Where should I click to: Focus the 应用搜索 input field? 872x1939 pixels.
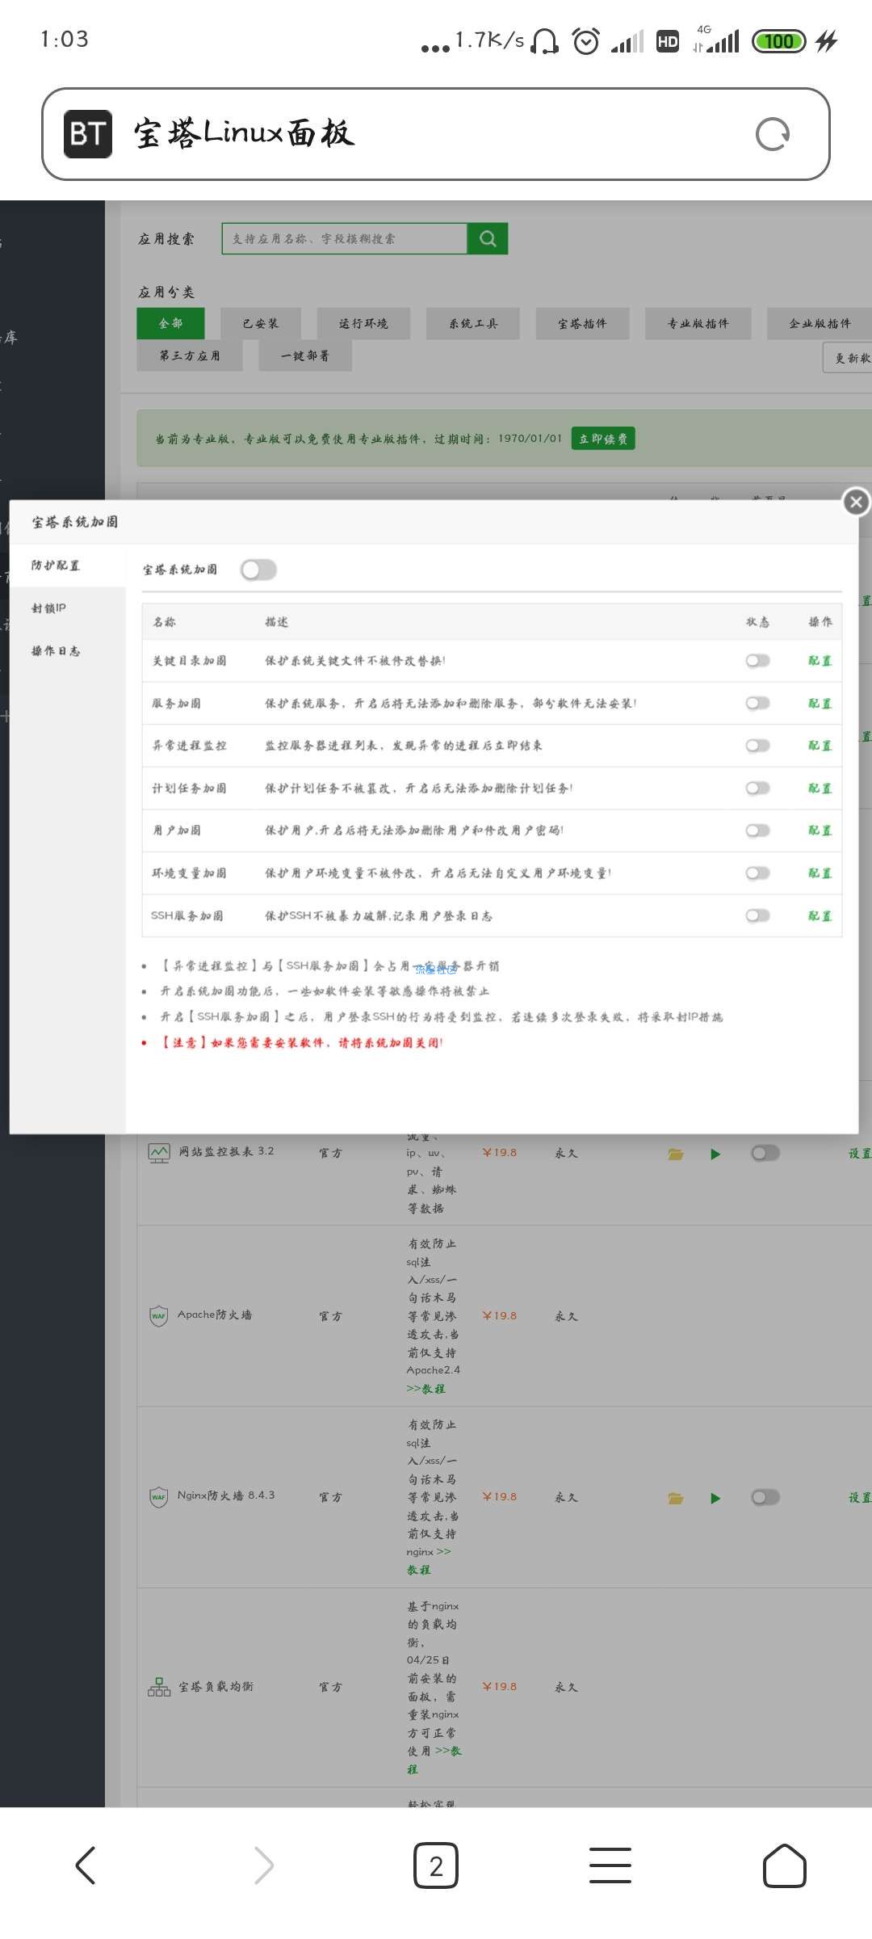pos(345,238)
